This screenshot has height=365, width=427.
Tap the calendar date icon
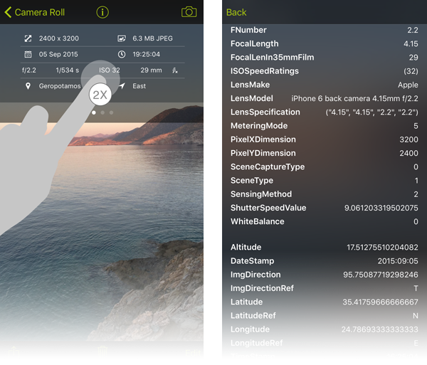(x=28, y=54)
